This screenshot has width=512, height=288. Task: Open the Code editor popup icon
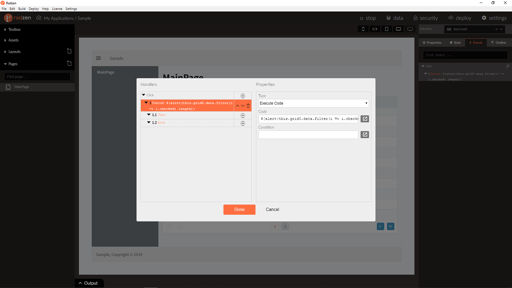coord(364,118)
